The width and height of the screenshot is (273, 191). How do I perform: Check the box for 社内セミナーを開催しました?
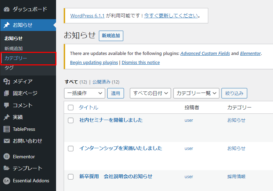[x=71, y=120]
